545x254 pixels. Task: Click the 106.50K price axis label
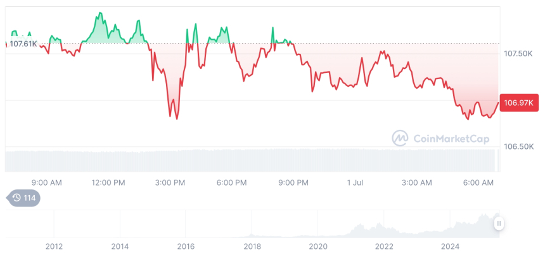point(518,146)
